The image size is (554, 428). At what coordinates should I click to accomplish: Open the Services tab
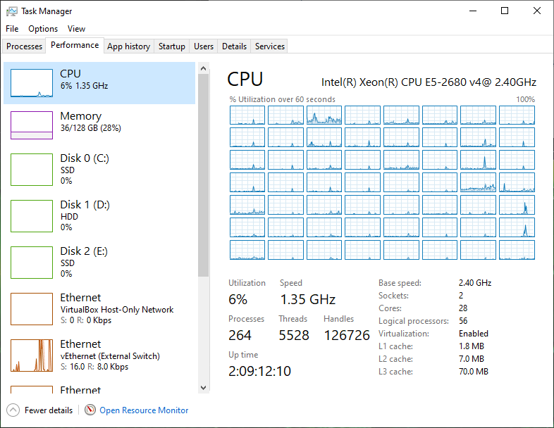click(x=270, y=46)
